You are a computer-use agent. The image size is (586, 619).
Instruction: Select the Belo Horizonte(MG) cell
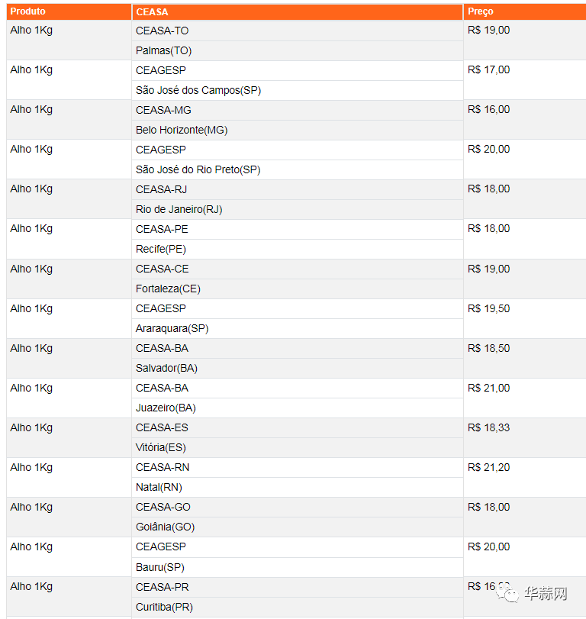[x=298, y=130]
